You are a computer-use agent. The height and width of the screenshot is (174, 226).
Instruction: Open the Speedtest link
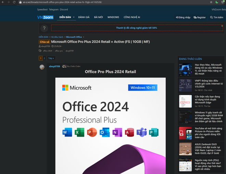(x=42, y=10)
